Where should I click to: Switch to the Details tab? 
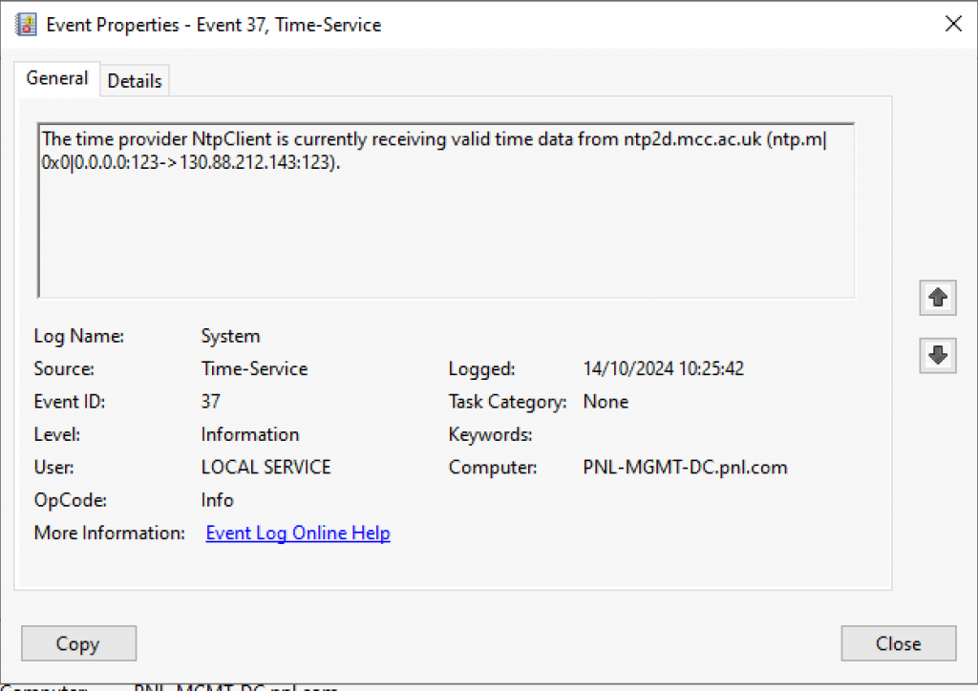[x=134, y=80]
